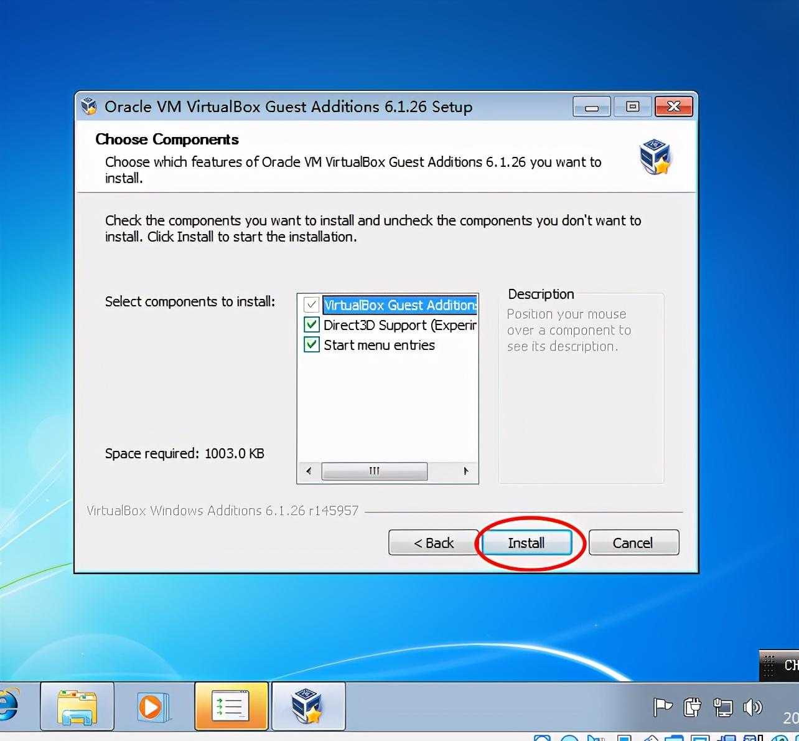This screenshot has height=741, width=799.
Task: Click the Install button
Action: pos(526,542)
